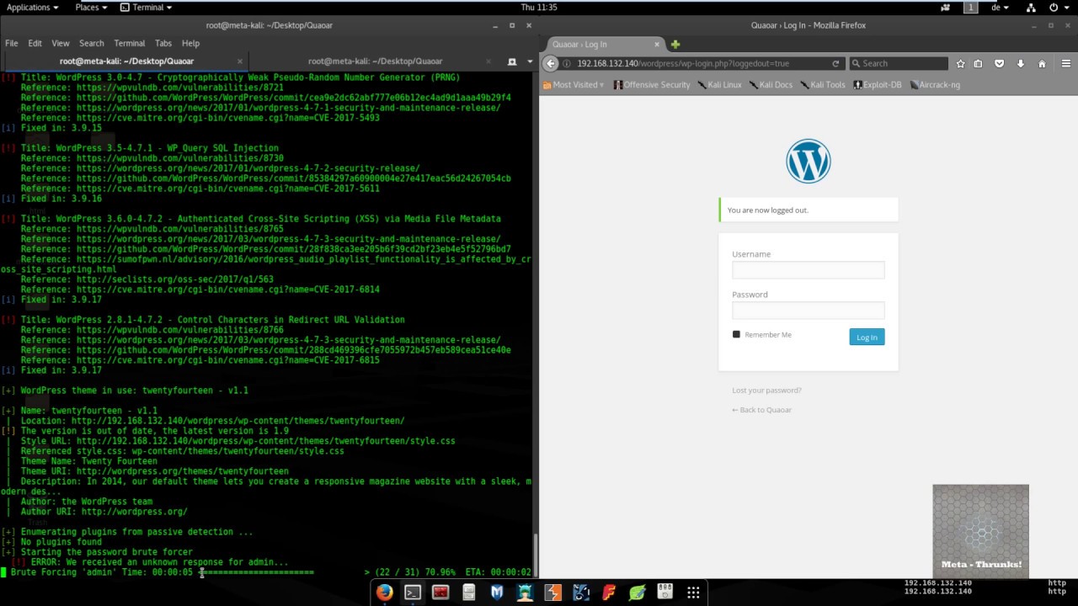Close the first terminal tab
The height and width of the screenshot is (606, 1078).
pyautogui.click(x=240, y=61)
